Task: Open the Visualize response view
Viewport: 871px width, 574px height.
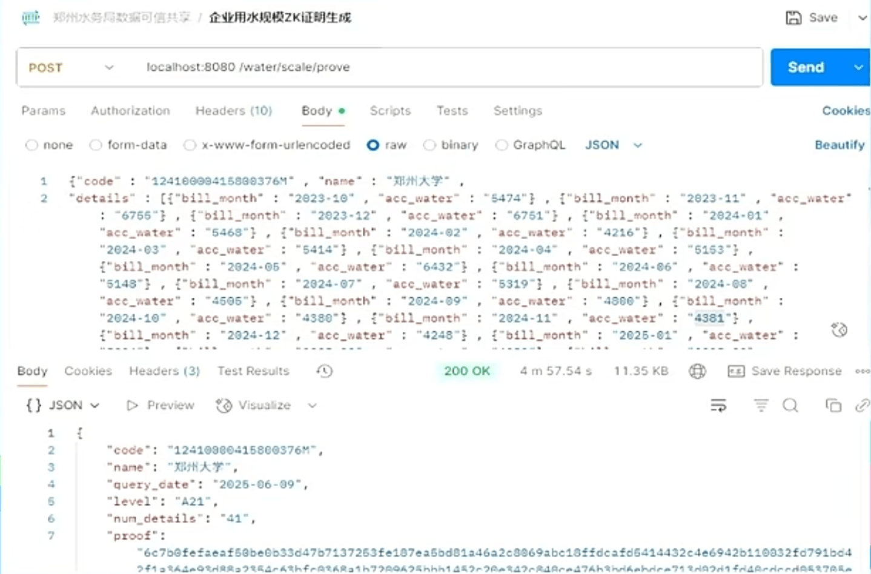Action: tap(253, 405)
